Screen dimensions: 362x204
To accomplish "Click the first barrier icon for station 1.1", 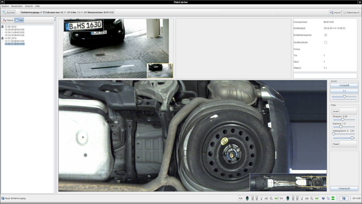I will [x=293, y=198].
